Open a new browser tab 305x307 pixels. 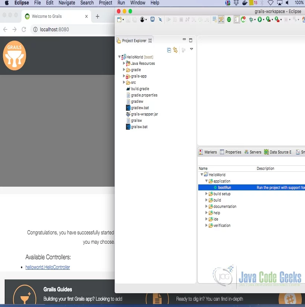pos(97,16)
